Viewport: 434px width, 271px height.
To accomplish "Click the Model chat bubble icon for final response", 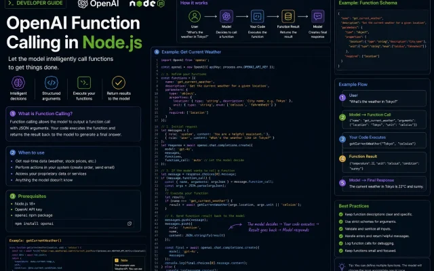I will (x=317, y=16).
